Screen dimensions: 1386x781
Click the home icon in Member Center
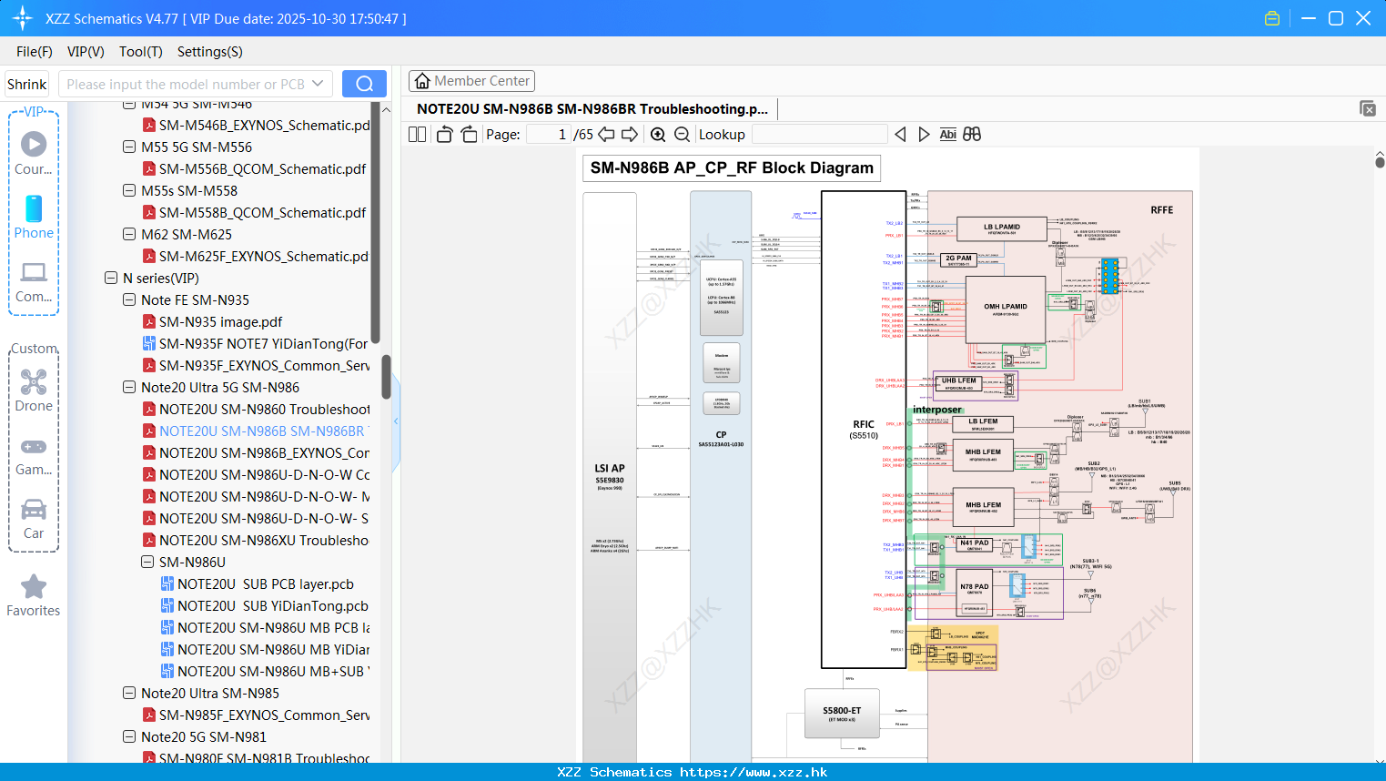[422, 81]
